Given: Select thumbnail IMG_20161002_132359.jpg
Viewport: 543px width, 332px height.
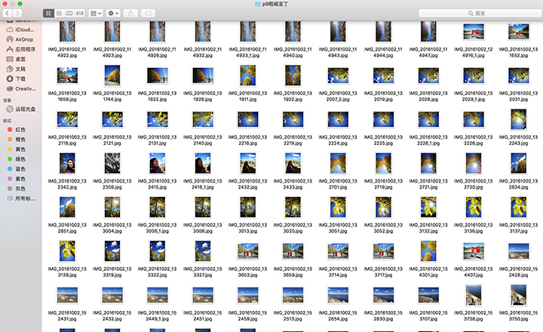Looking at the screenshot, I should click(x=112, y=163).
